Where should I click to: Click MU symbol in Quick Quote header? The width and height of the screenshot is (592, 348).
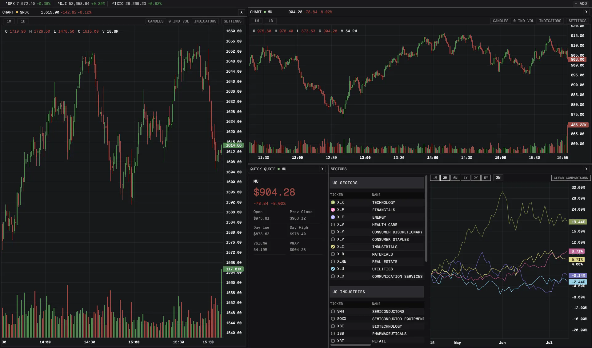pos(284,169)
